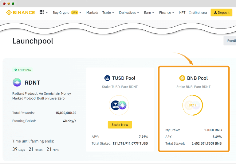Viewport: 236px width, 164px height.
Task: Click the 39 Days countdown value
Action: point(18,149)
